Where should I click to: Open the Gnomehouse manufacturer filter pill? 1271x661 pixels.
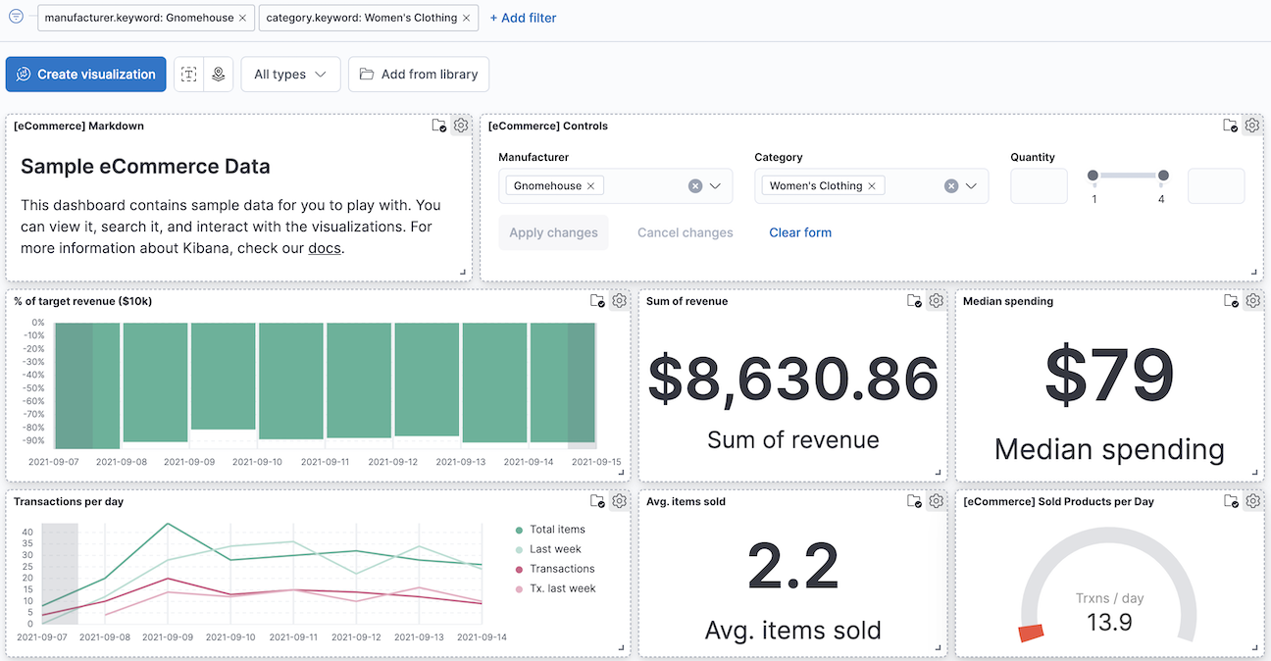(135, 18)
